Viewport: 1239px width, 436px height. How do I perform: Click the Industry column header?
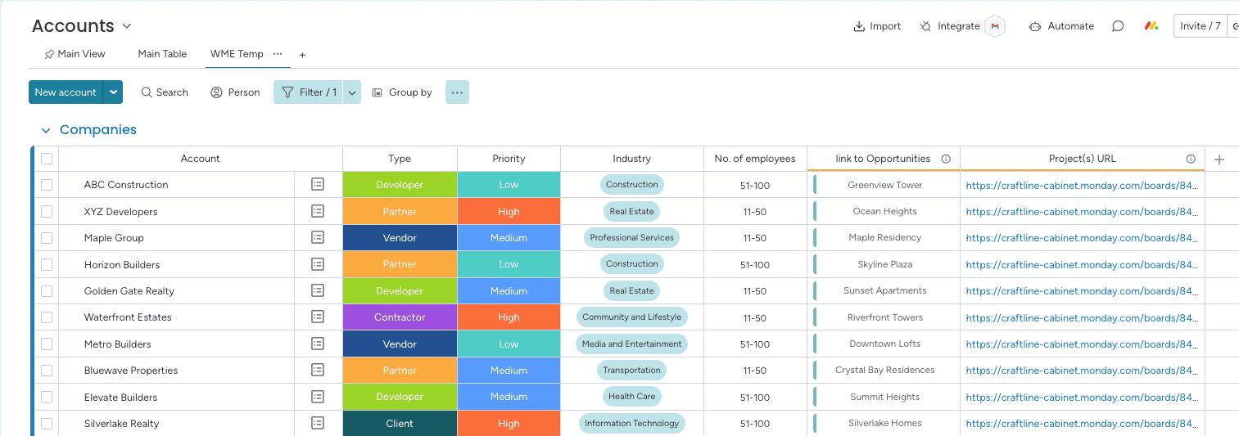[631, 159]
